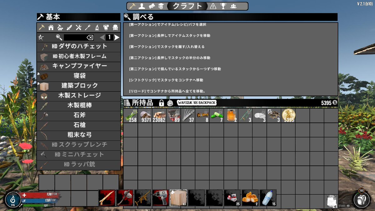Select the candy box stack of 8
The image size is (375, 211).
coord(202,115)
